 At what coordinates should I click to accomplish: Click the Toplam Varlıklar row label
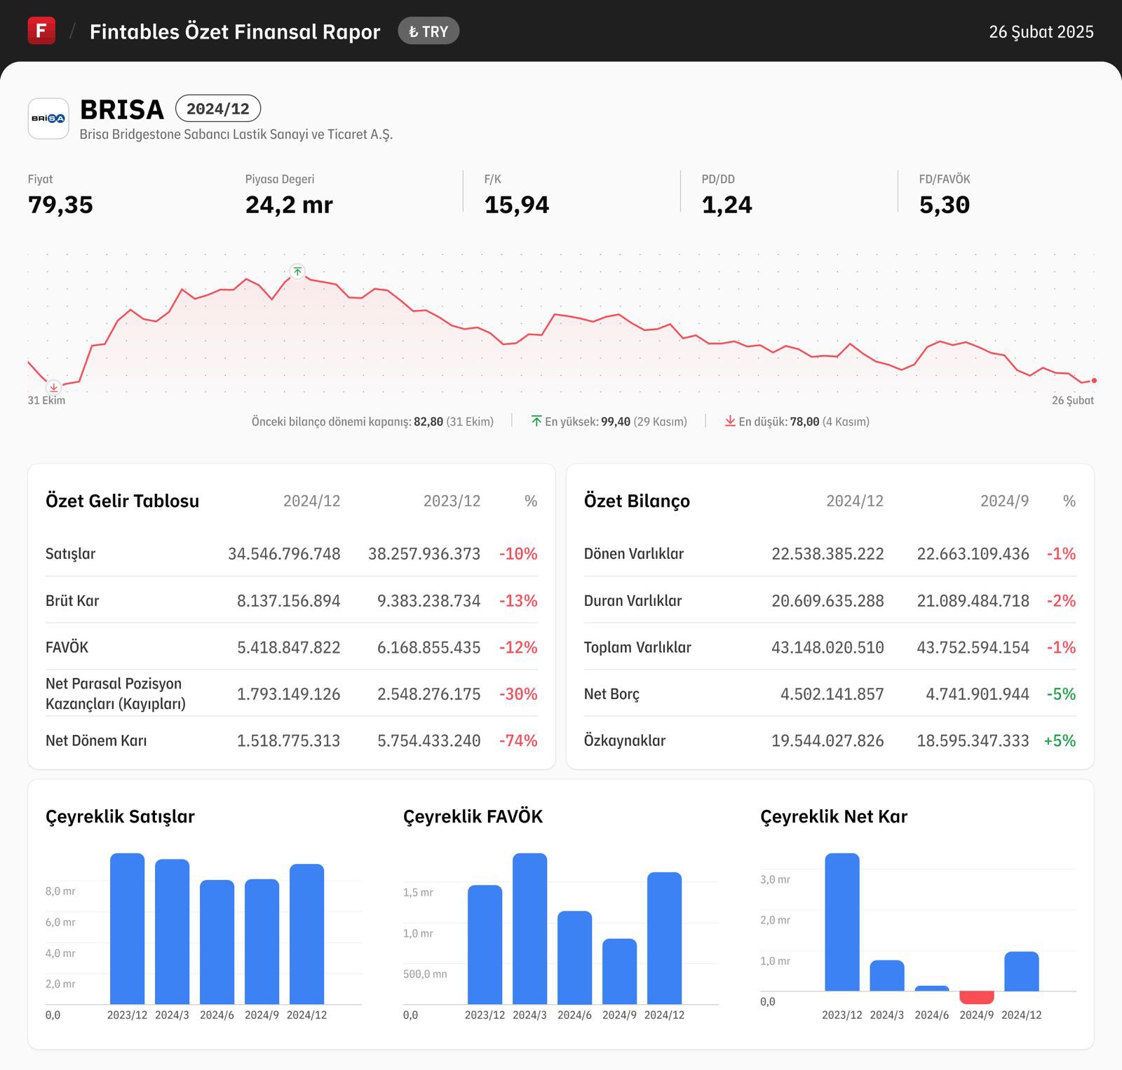point(637,647)
